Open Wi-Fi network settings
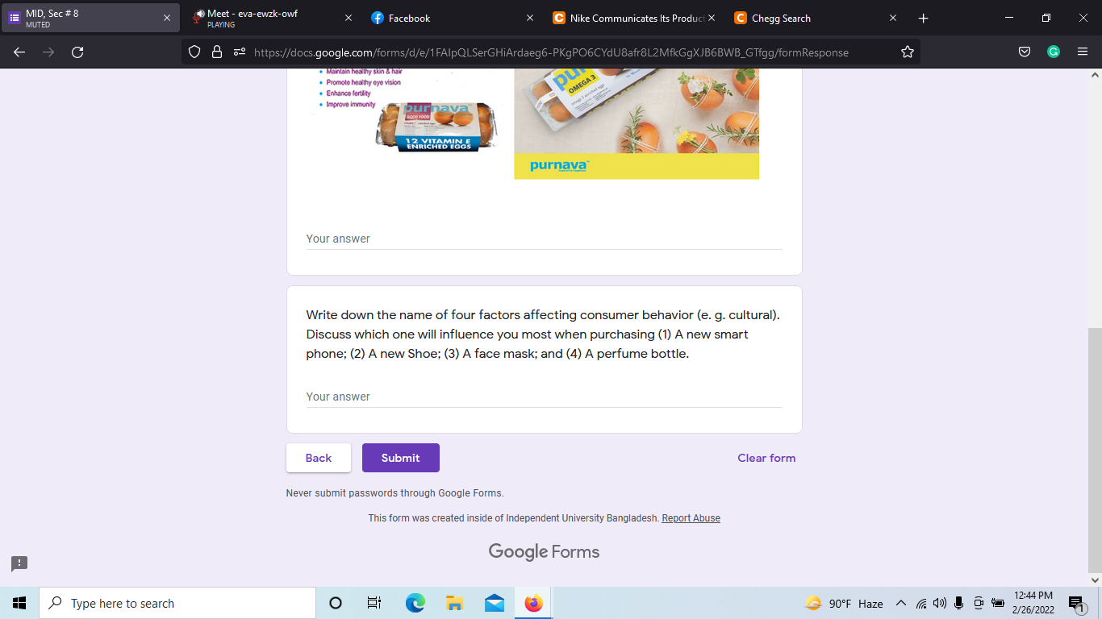The height and width of the screenshot is (619, 1102). [x=921, y=603]
